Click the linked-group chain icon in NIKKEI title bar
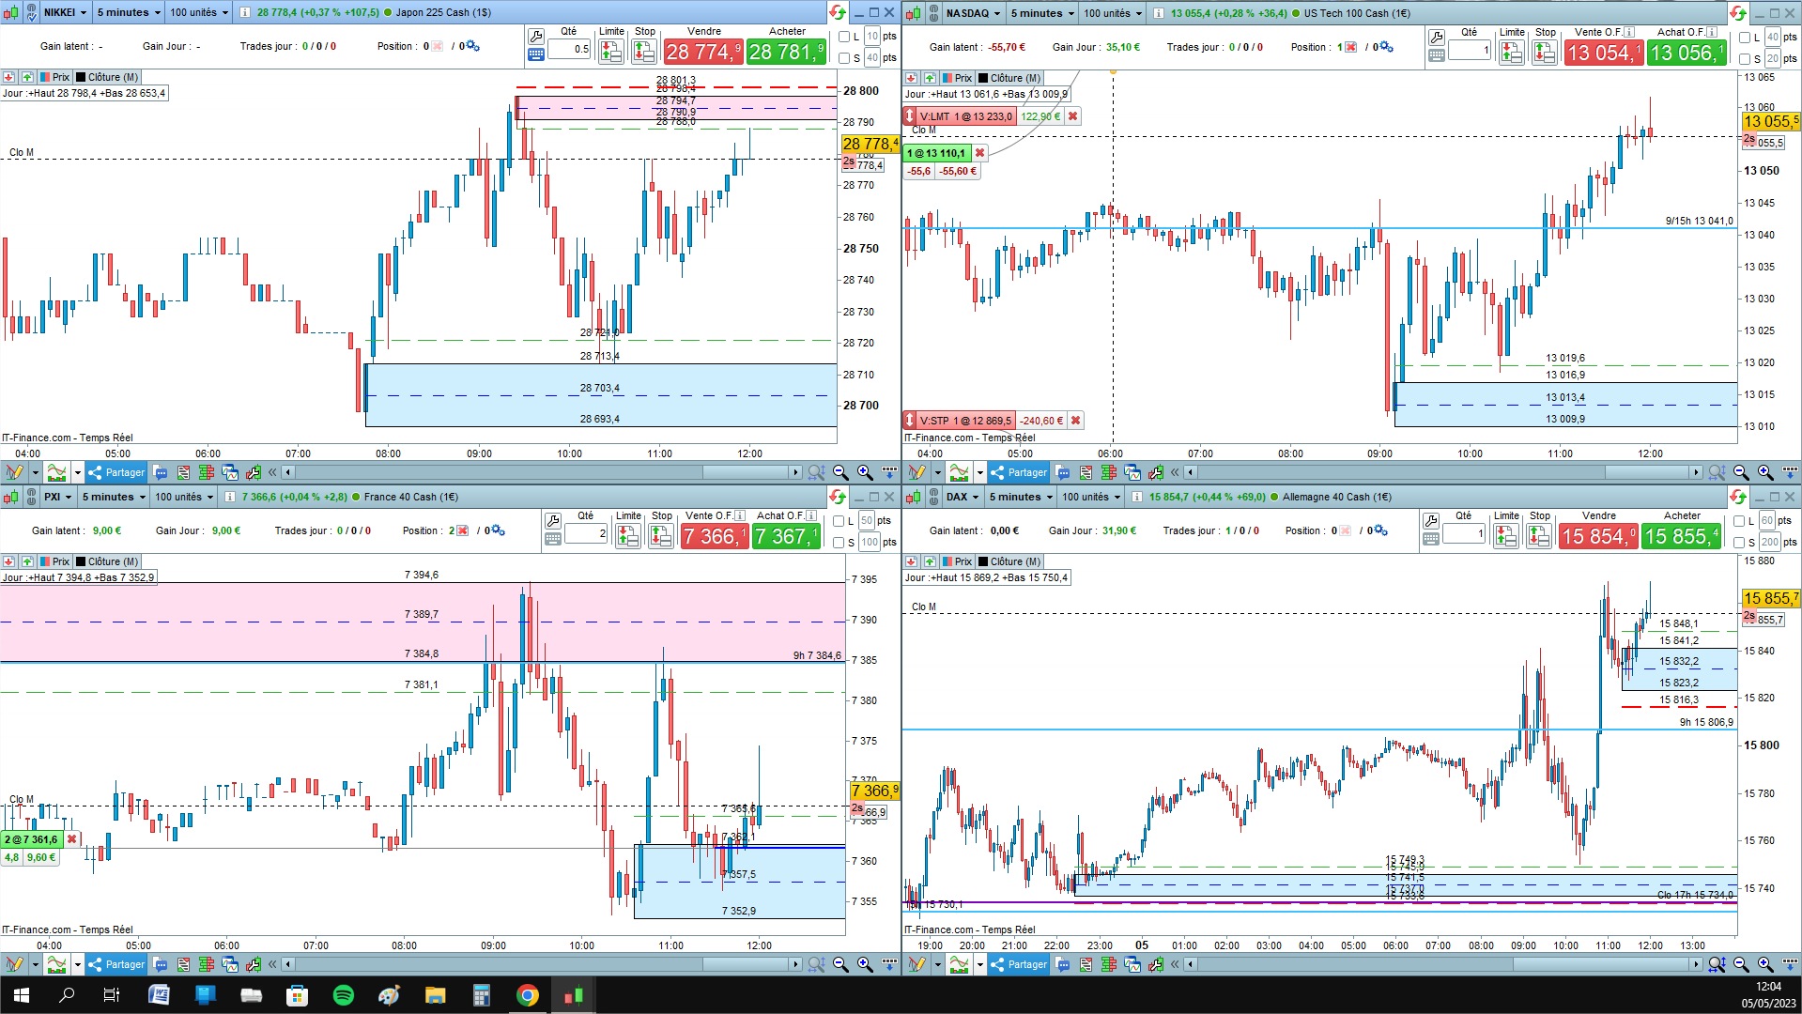Viewport: 1802px width, 1014px height. coord(31,12)
